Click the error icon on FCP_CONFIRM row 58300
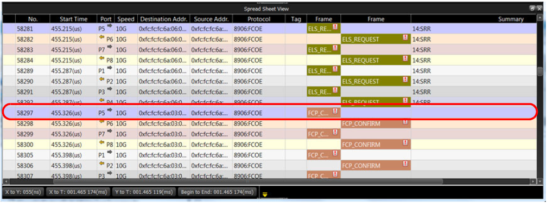547x203 pixels. click(x=405, y=142)
